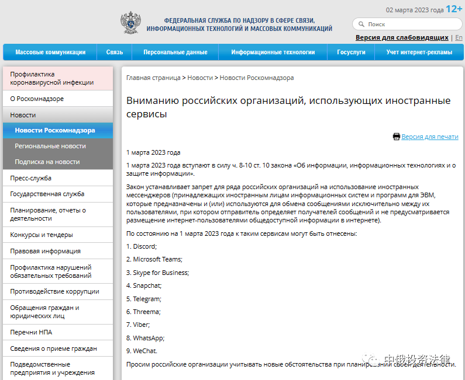465x380 pixels.
Task: Click the line По состоянию на 1 марта
Action: tap(242, 233)
